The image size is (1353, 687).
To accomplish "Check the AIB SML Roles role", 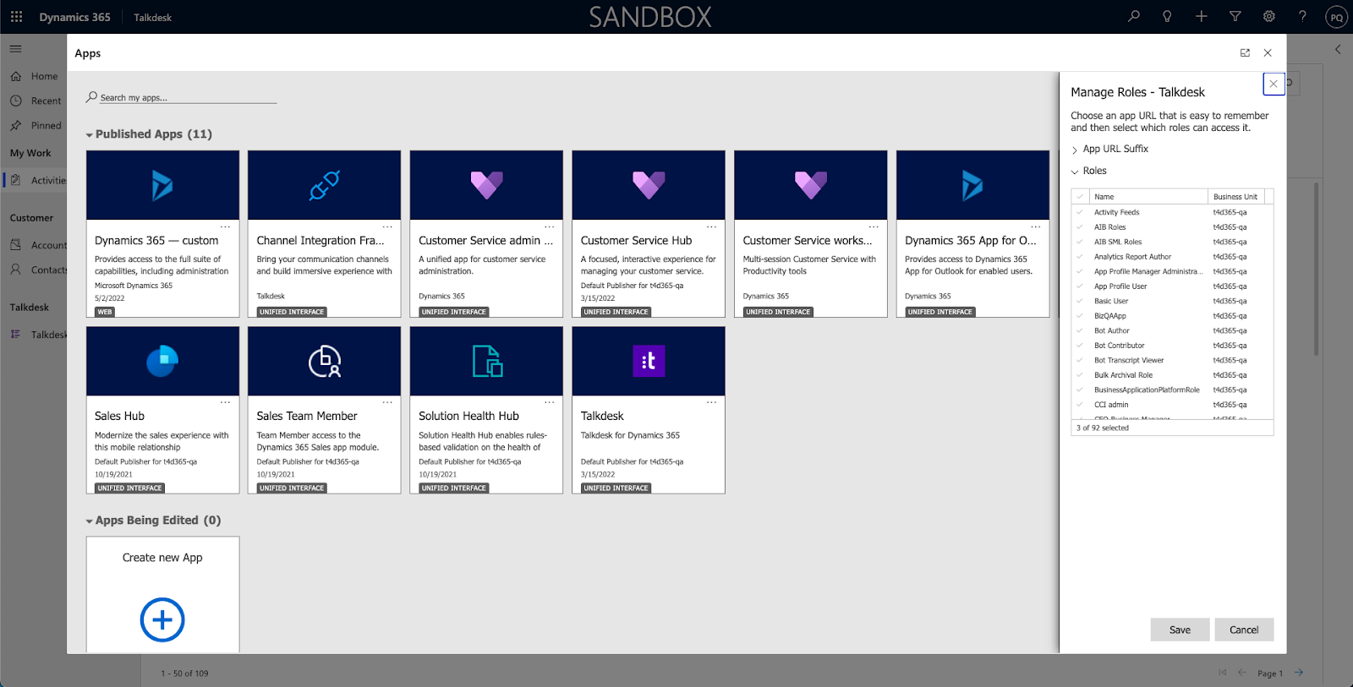I will [1080, 242].
